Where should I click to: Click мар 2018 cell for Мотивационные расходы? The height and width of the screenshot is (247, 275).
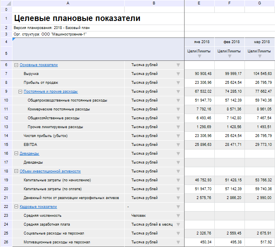(260, 242)
